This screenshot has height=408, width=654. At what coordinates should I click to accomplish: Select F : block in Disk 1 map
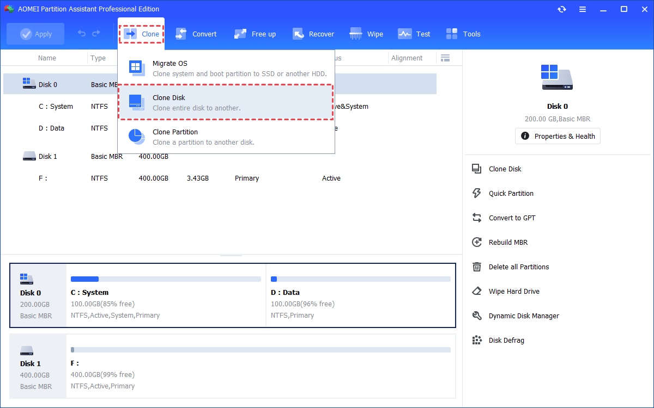[261, 366]
